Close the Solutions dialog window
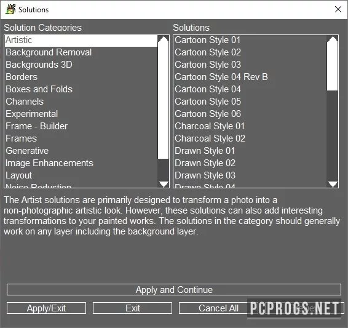The width and height of the screenshot is (348, 328). coord(338,9)
